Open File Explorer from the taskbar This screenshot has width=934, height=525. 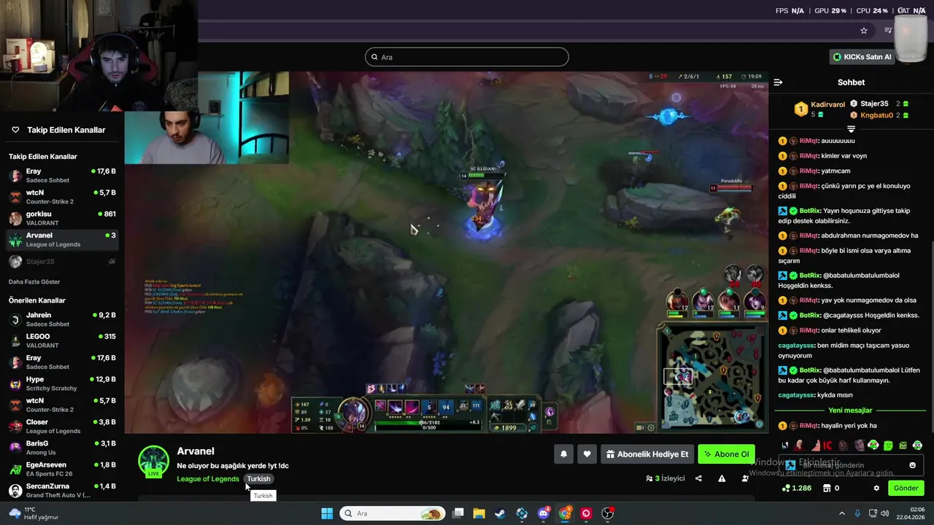(479, 513)
